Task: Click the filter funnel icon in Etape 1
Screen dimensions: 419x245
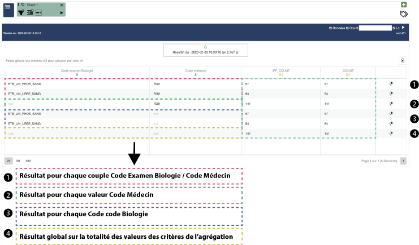Action: coord(21,12)
